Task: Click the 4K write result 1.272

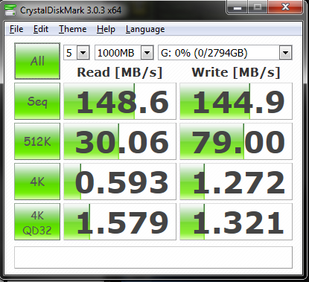Action: point(236,182)
